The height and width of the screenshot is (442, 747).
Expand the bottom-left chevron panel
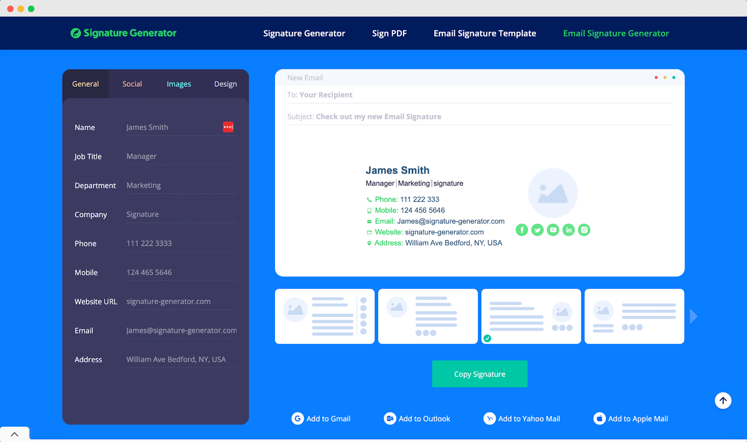point(14,434)
